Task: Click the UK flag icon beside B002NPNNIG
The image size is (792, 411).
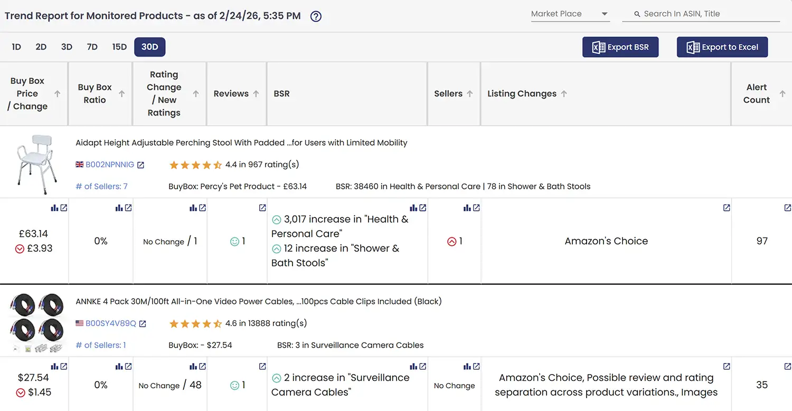Action: coord(80,165)
